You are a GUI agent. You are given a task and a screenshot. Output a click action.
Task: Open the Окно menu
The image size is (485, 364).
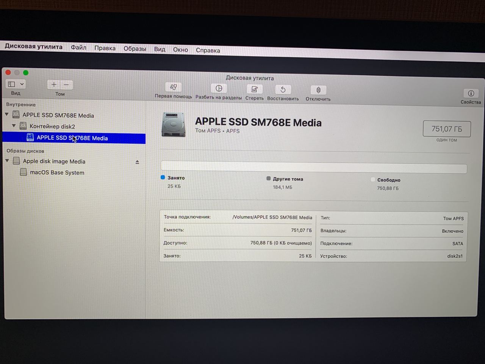click(180, 50)
